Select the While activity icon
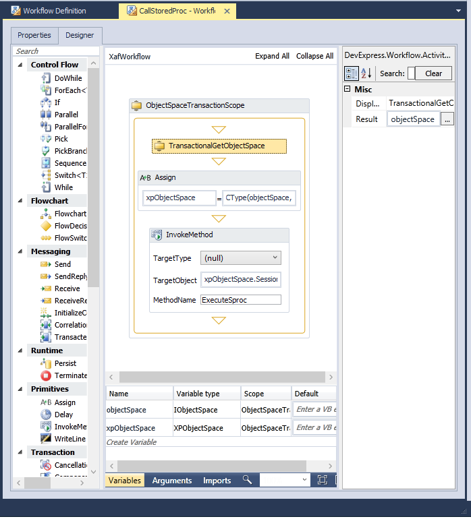 [x=46, y=187]
